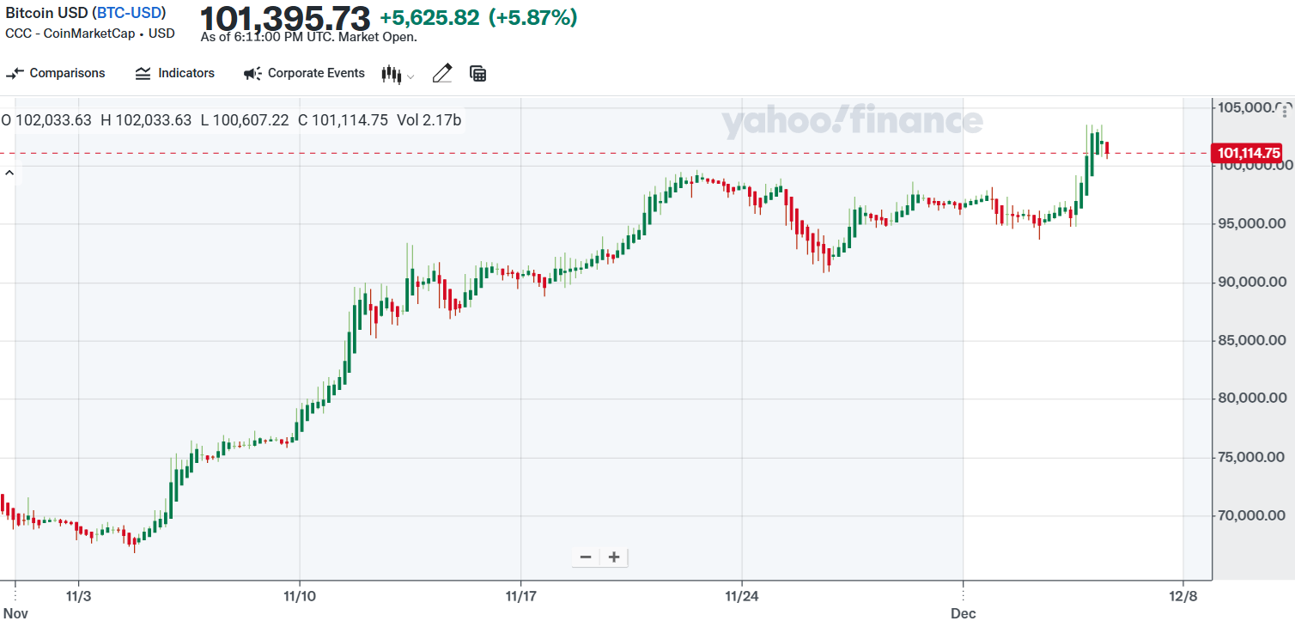
Task: Expand the collapsed caret on the left edge
Action: (10, 172)
